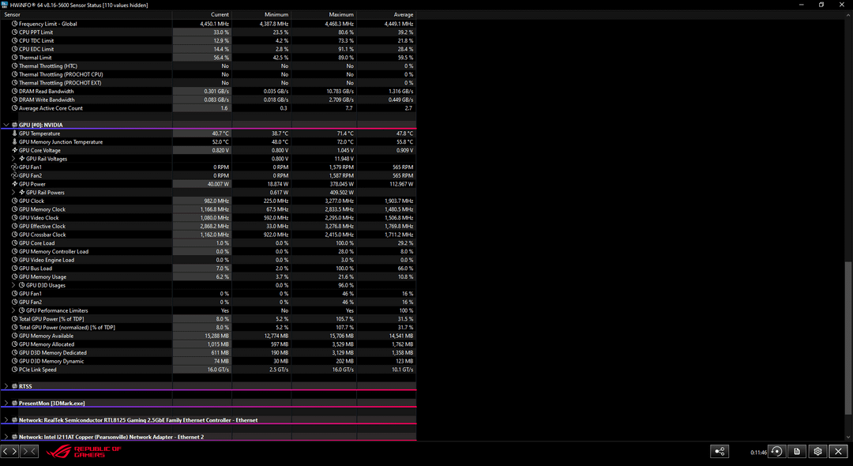Select the DRAM Write Bandwidth row label
This screenshot has width=853, height=466.
point(47,100)
